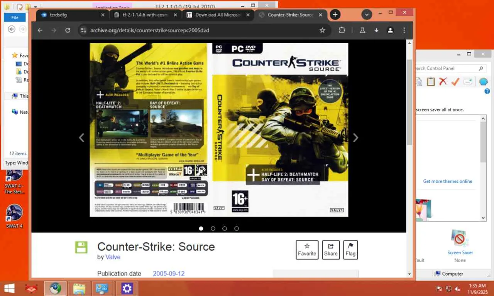Image resolution: width=494 pixels, height=296 pixels.
Task: Open the Windows Start button
Action: (9, 288)
